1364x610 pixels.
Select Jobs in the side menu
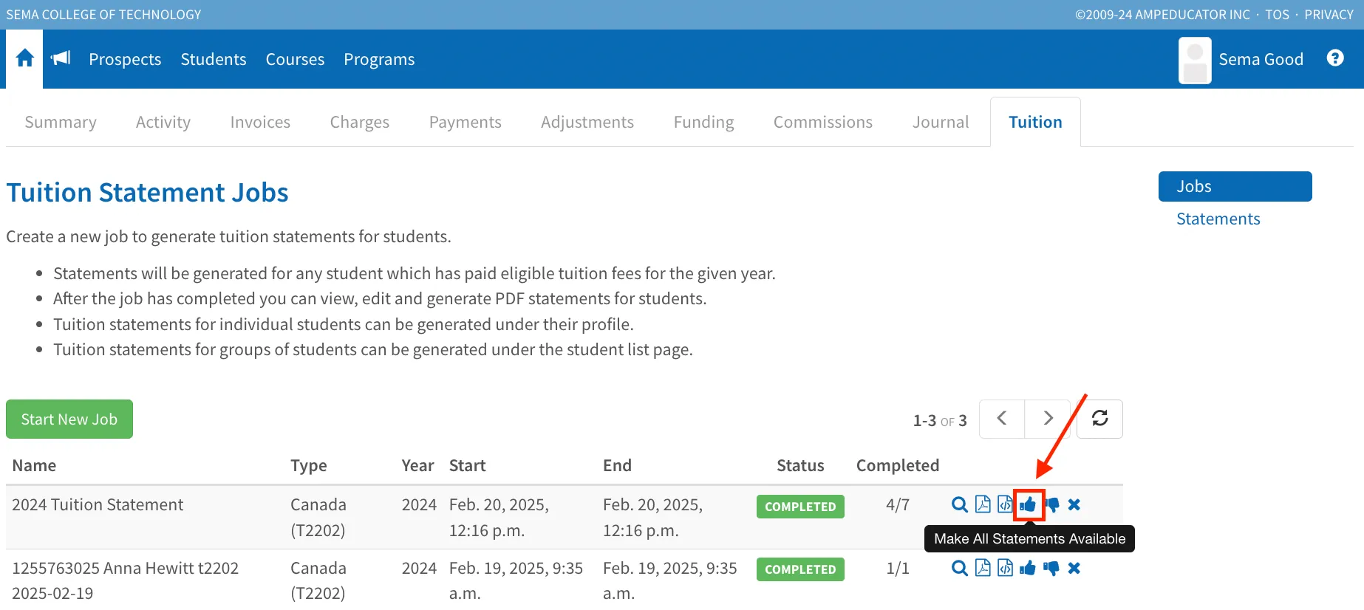[1235, 186]
